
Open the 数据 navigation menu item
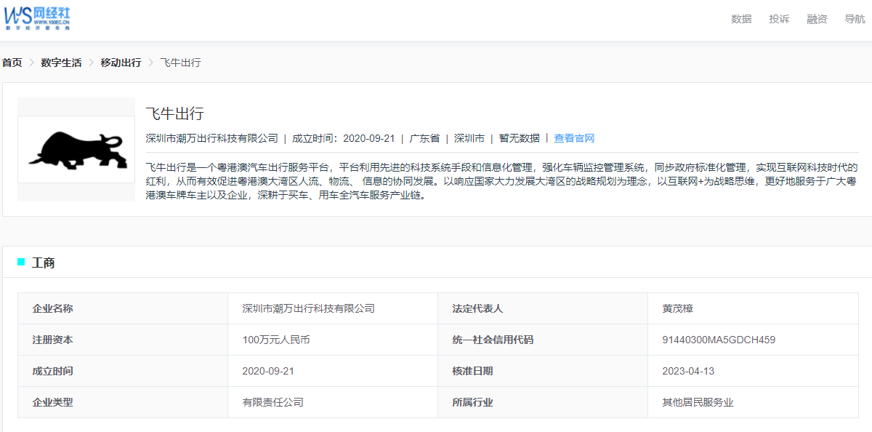[x=741, y=19]
